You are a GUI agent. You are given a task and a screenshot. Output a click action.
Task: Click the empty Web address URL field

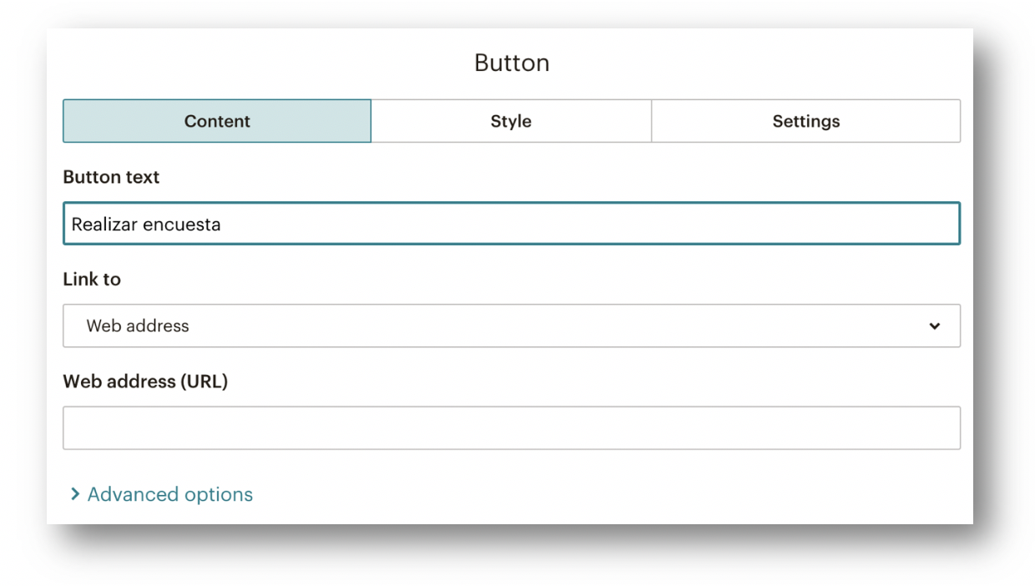[511, 428]
